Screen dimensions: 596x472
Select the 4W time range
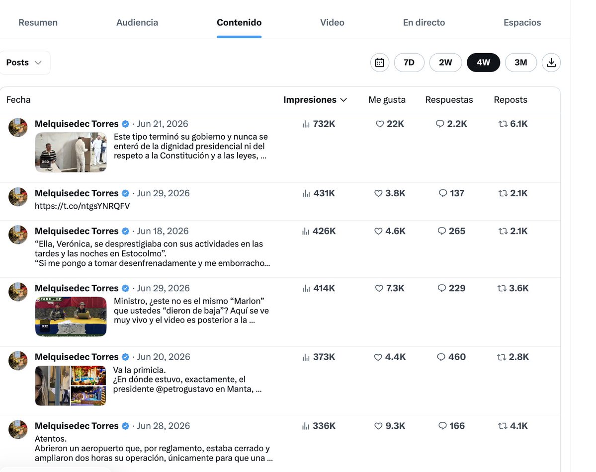coord(483,63)
